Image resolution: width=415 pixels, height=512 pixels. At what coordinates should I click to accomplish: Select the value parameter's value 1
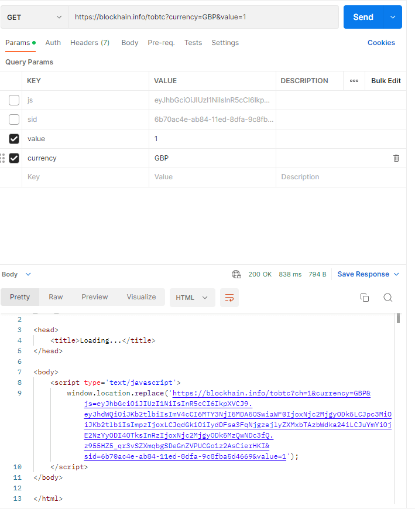[212, 139]
